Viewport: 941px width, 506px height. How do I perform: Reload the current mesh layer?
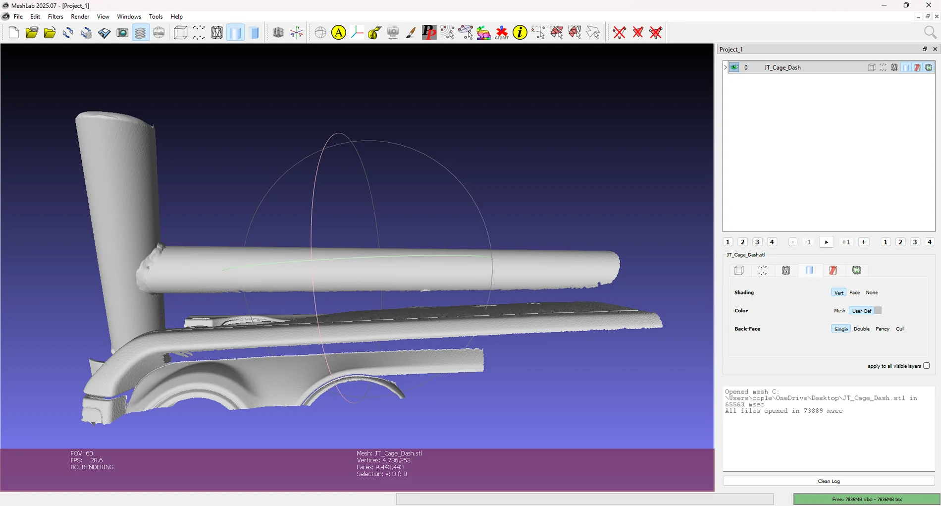click(x=68, y=33)
